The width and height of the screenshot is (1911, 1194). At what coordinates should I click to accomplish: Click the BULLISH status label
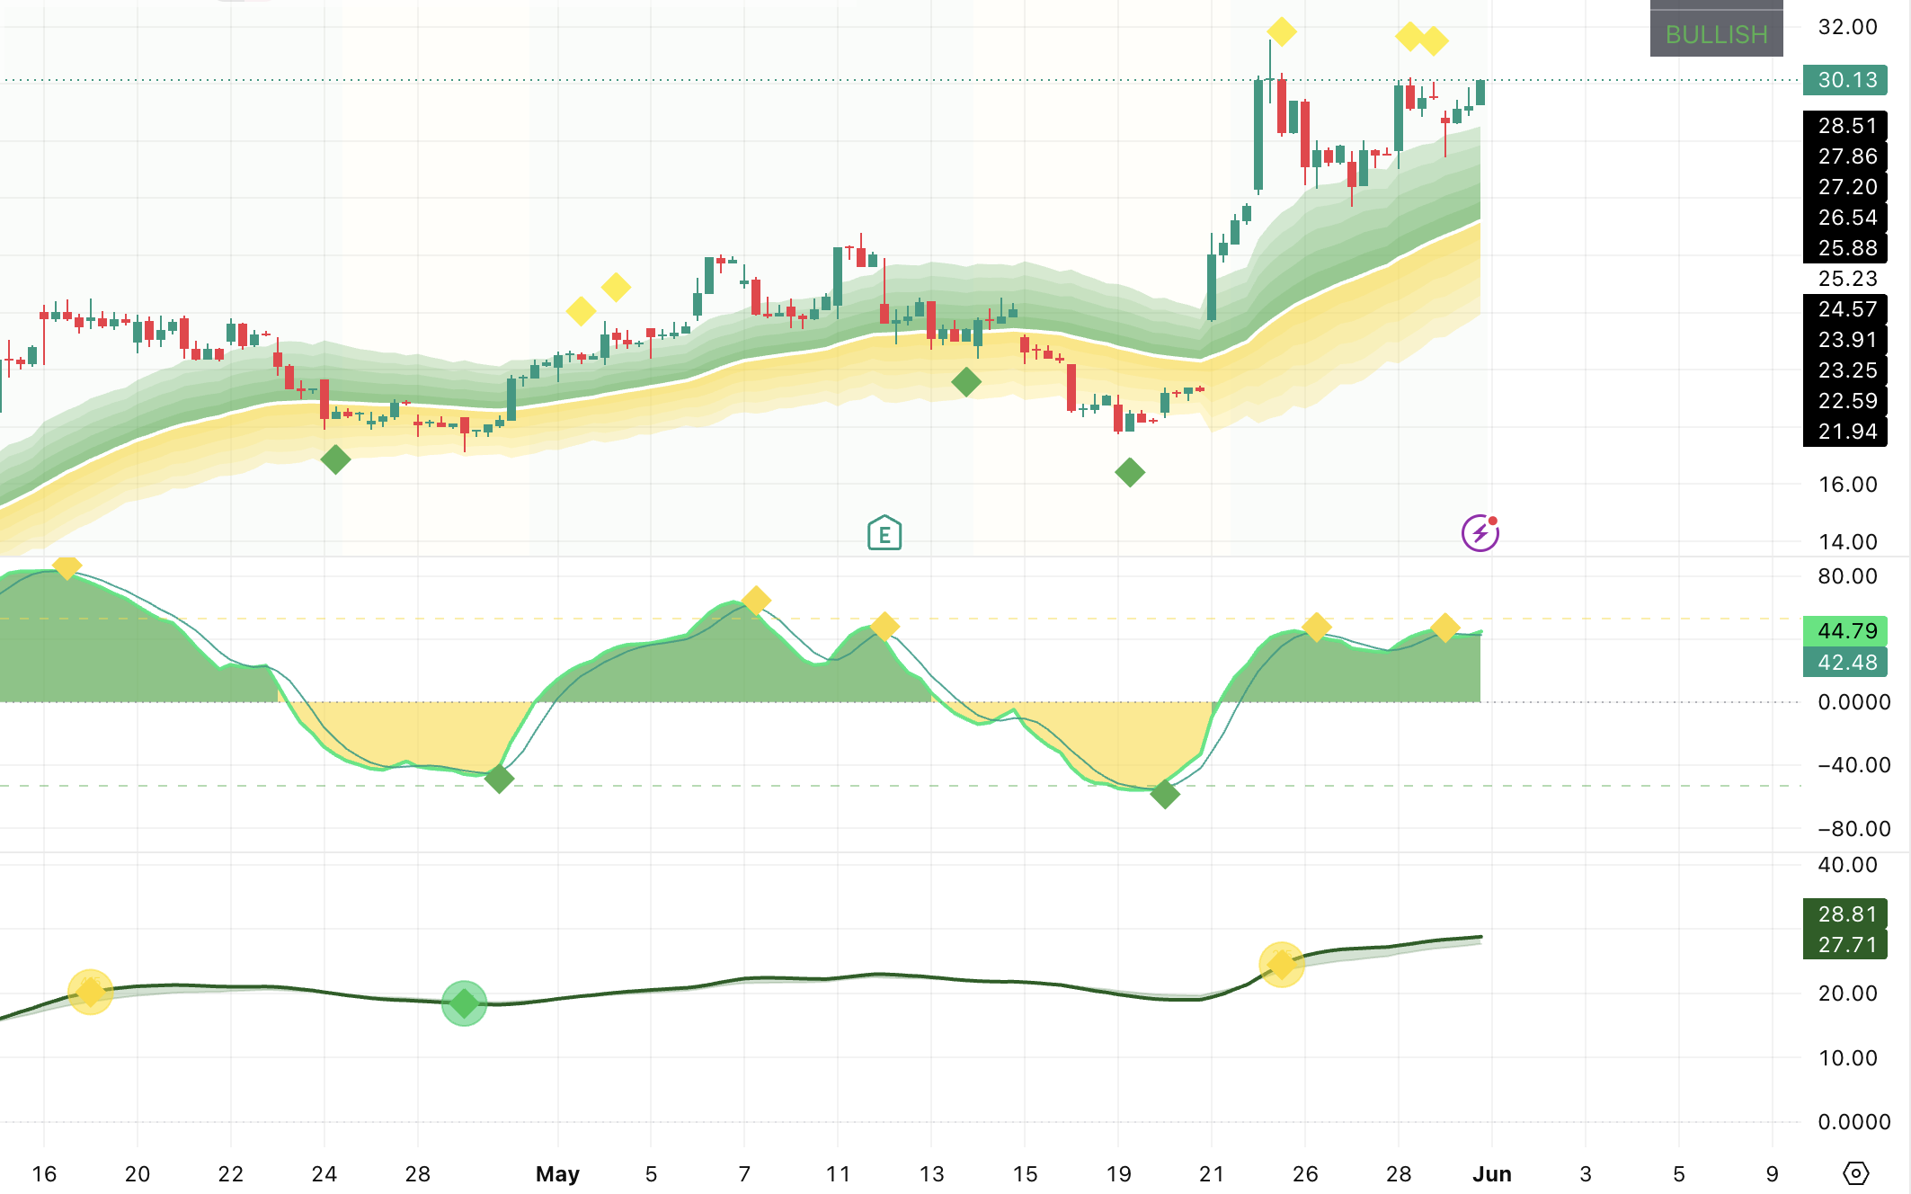click(x=1716, y=34)
